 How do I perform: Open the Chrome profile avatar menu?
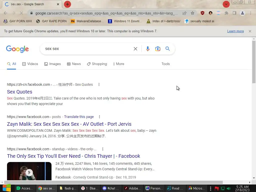[242, 13]
